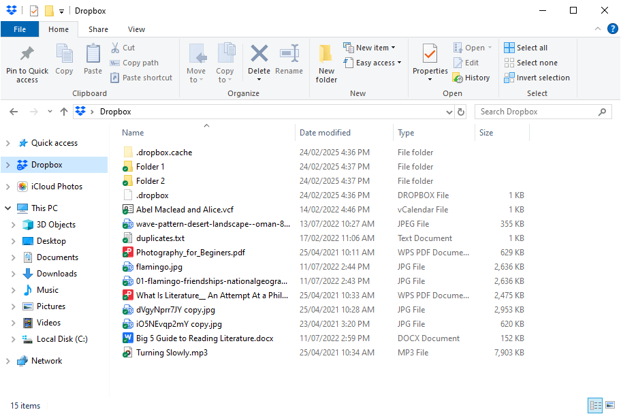621x414 pixels.
Task: Open recent locations dropdown arrow
Action: [x=50, y=112]
